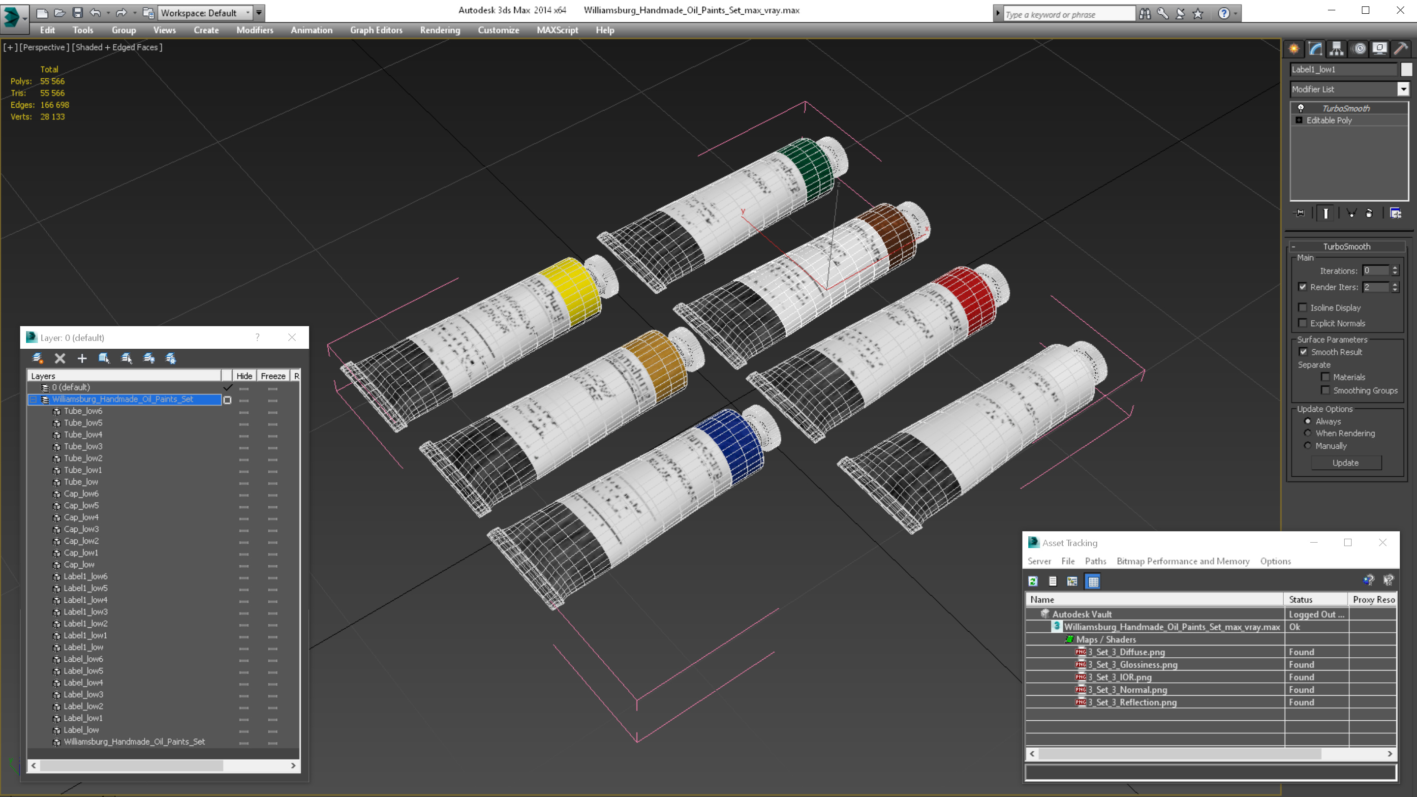Open the Hierarchy command panel tab
Viewport: 1417px width, 797px height.
point(1337,48)
